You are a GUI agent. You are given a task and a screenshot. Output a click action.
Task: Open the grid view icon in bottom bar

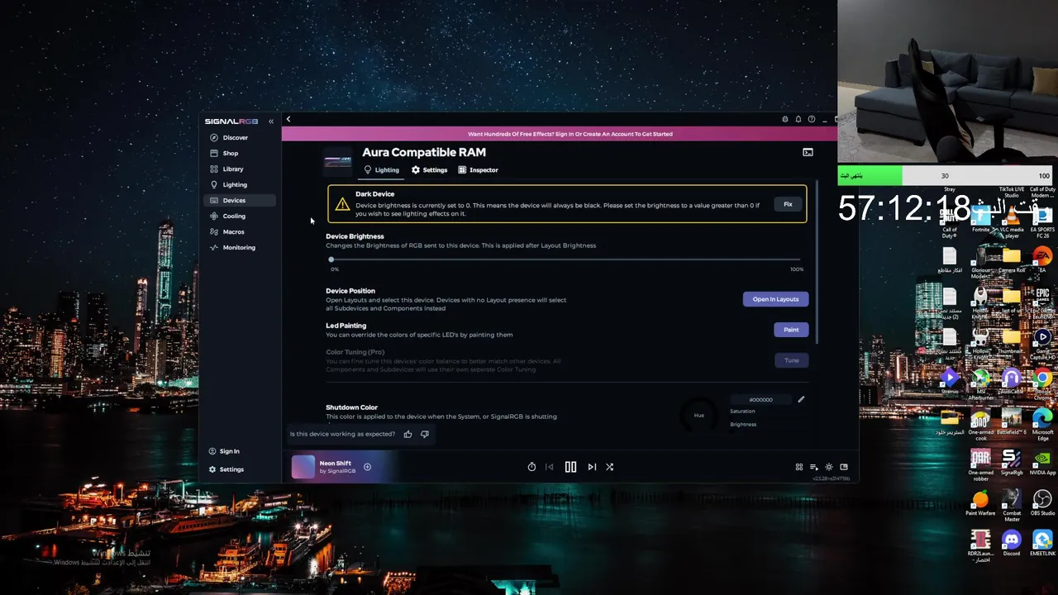point(798,467)
